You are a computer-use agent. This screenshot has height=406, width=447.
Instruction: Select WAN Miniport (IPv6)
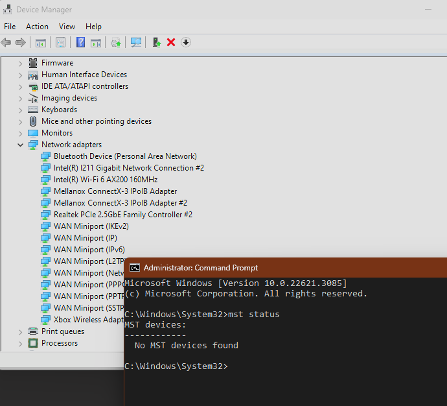[89, 250]
